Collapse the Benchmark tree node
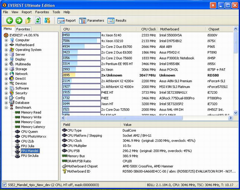The width and height of the screenshot is (240, 190). [6, 108]
